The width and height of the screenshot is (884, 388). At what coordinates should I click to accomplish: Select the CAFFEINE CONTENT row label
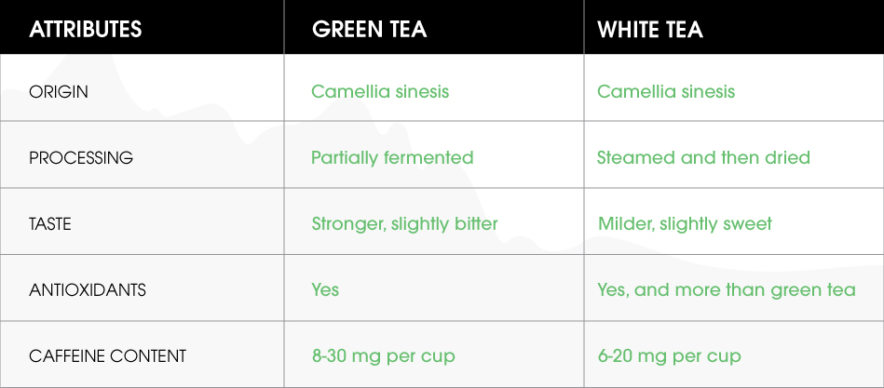pyautogui.click(x=108, y=356)
